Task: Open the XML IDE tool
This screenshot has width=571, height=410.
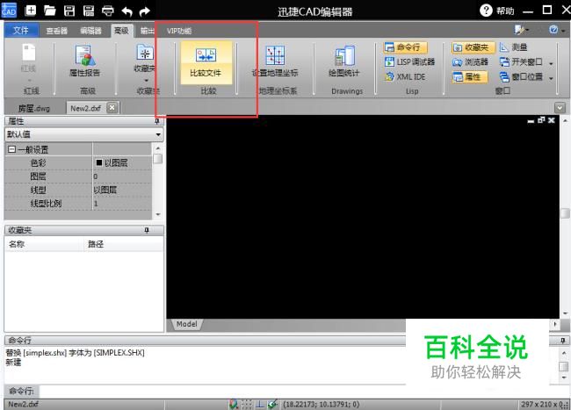Action: click(405, 76)
